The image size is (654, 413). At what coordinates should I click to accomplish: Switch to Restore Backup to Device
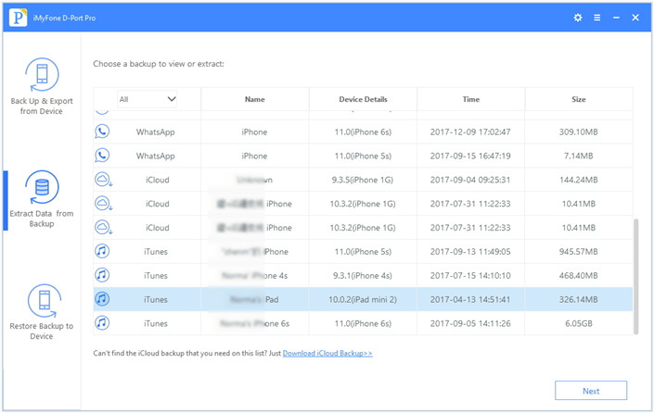pyautogui.click(x=42, y=312)
